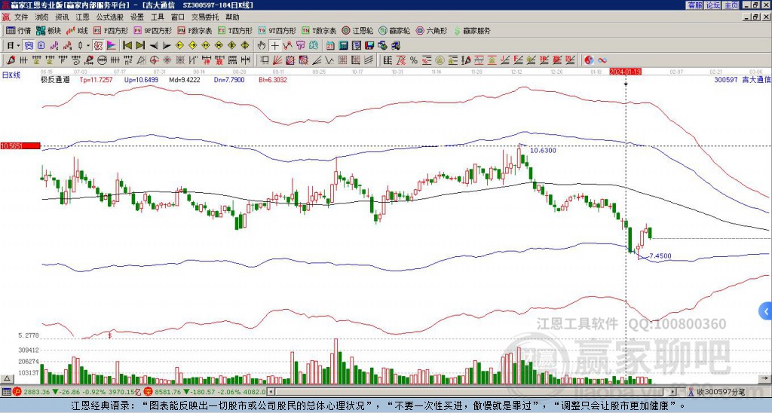Click the status bar table grid icon
772x413 pixels.
point(6,392)
